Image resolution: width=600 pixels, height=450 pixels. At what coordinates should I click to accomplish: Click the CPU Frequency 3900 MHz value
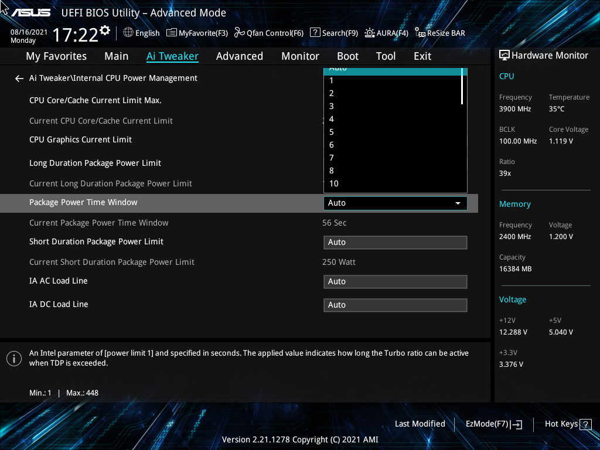tap(515, 109)
